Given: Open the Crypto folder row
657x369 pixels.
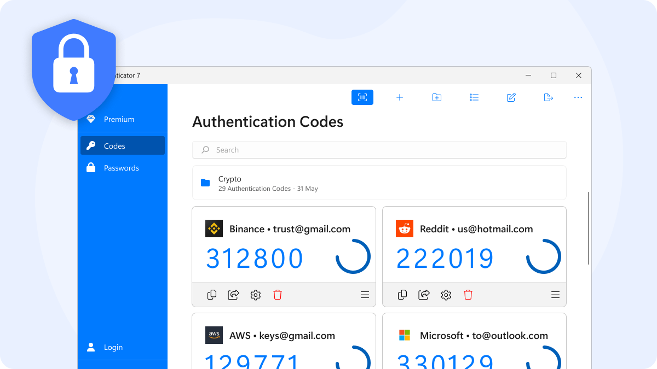Looking at the screenshot, I should pyautogui.click(x=379, y=183).
